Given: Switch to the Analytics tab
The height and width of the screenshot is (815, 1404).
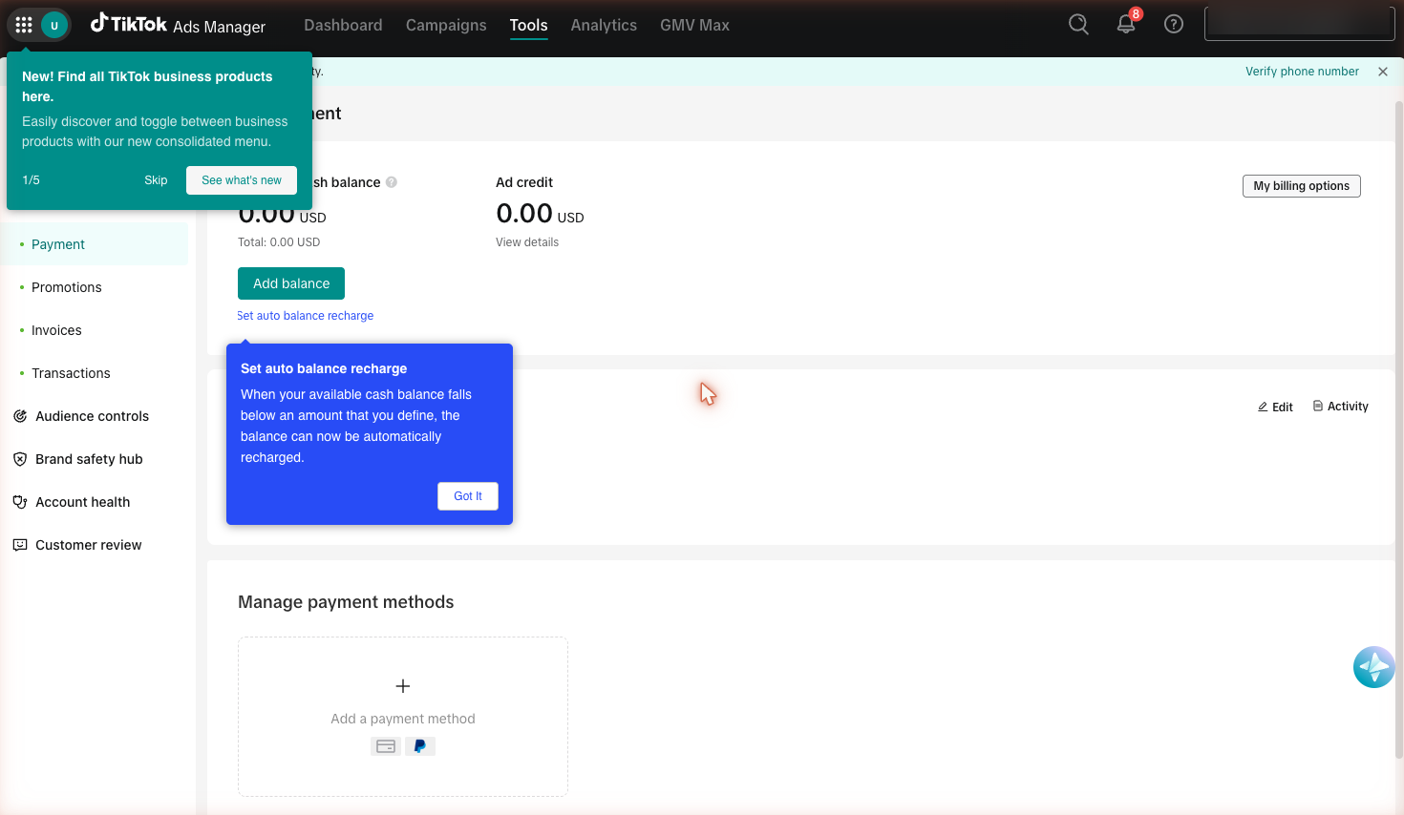Looking at the screenshot, I should (604, 25).
